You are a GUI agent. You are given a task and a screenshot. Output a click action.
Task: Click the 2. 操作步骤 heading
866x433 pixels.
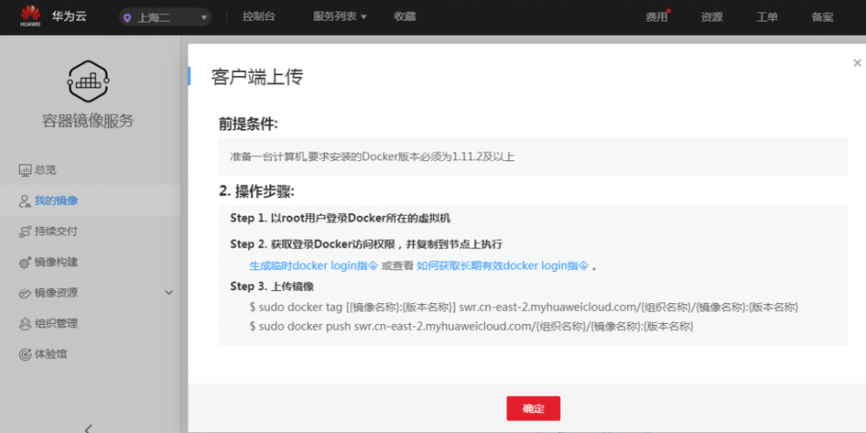pyautogui.click(x=257, y=191)
